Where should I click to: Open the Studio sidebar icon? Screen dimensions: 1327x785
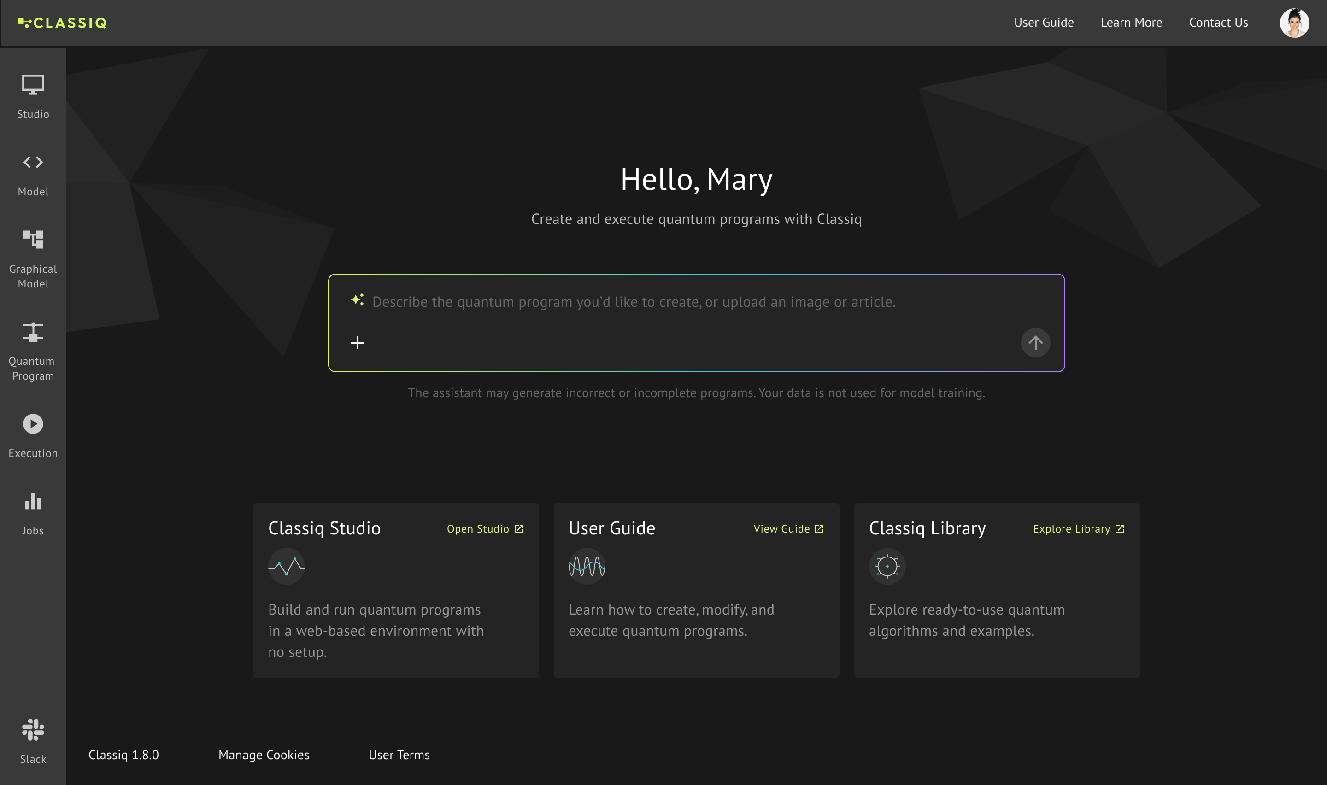pyautogui.click(x=33, y=85)
